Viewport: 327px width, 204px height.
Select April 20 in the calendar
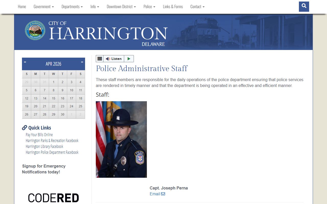pyautogui.click(x=36, y=106)
